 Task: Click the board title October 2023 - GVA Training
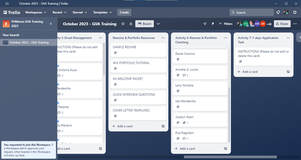pos(89,24)
